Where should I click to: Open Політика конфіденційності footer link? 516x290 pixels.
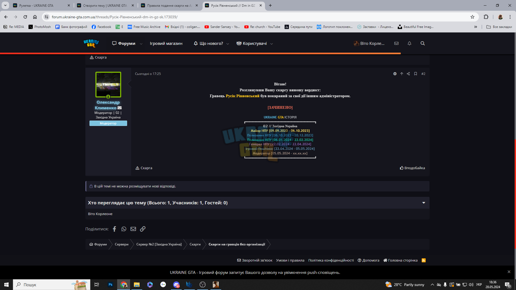331,260
